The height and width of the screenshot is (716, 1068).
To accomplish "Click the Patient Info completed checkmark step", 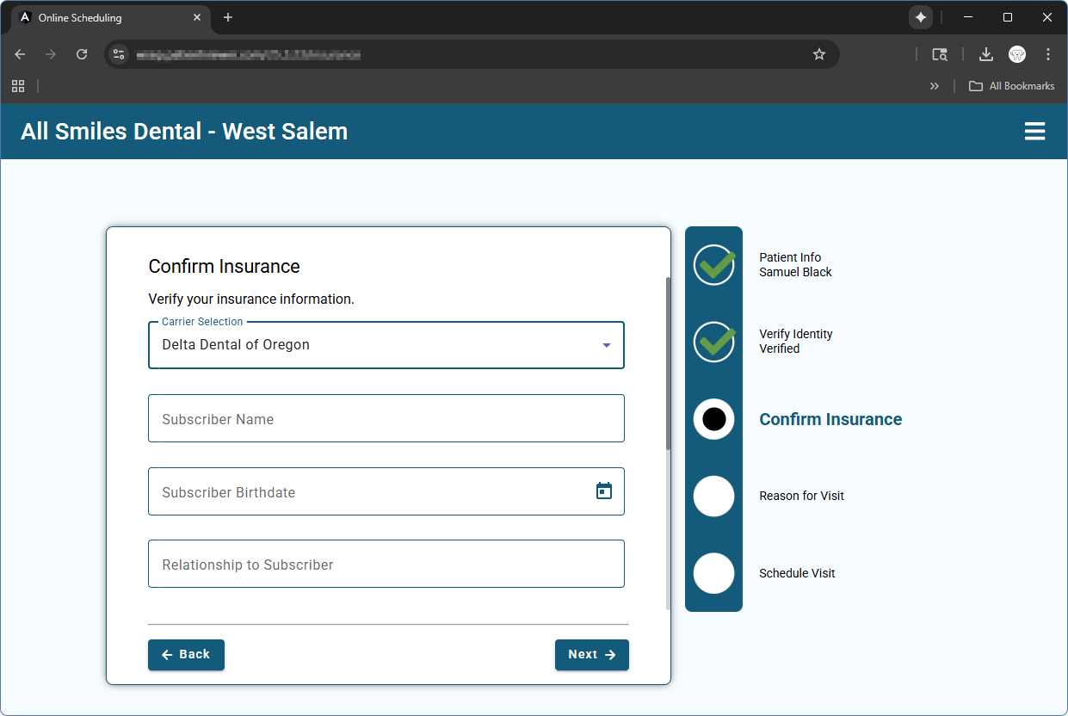I will 713,265.
